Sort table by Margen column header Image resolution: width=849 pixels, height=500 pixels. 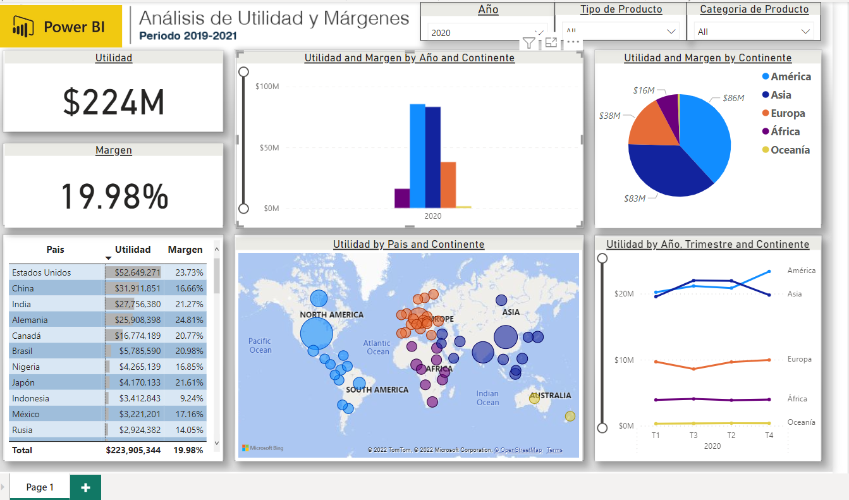click(x=185, y=250)
